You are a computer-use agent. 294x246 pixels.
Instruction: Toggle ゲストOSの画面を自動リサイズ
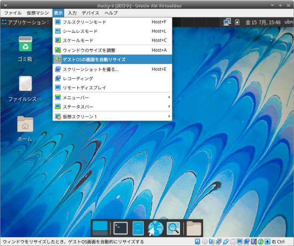[x=112, y=60]
